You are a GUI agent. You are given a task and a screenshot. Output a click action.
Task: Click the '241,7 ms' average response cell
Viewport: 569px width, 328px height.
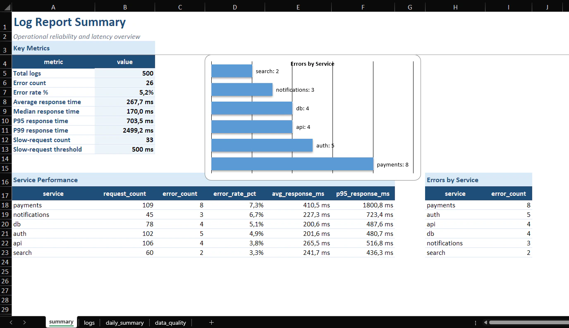point(298,253)
